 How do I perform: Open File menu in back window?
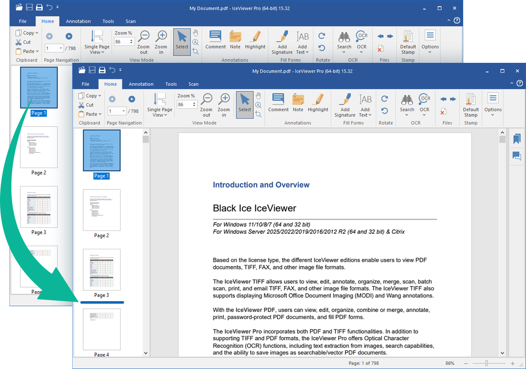pos(23,21)
